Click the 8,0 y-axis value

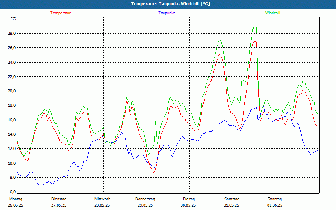click(13, 178)
